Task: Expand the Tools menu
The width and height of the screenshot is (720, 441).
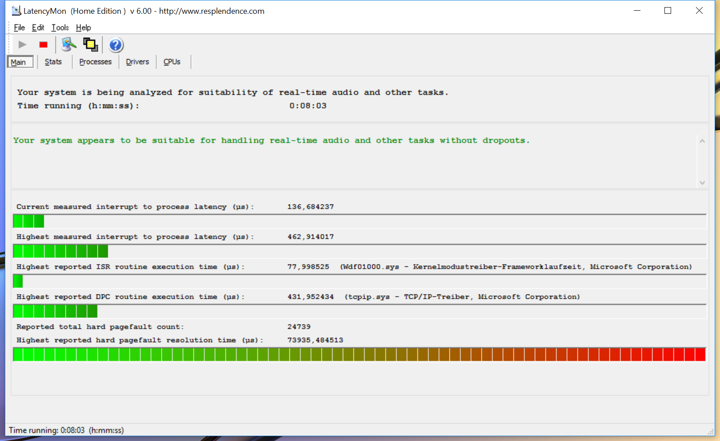Action: 60,28
